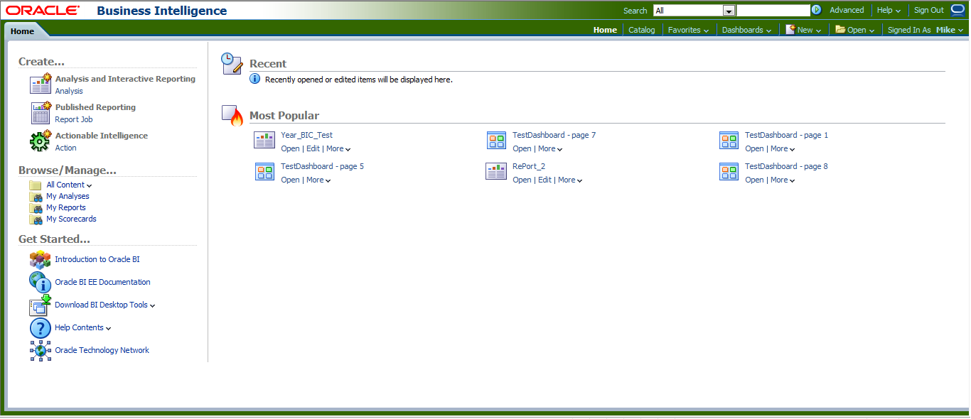971x419 pixels.
Task: Click Sign Out
Action: pos(929,10)
